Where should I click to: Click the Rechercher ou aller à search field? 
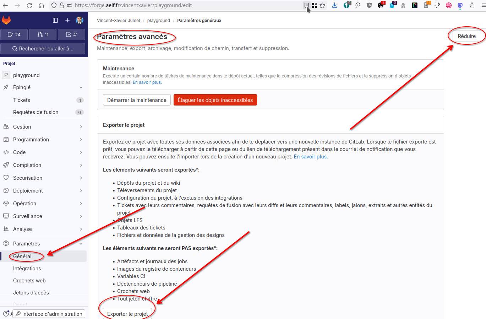pyautogui.click(x=43, y=49)
